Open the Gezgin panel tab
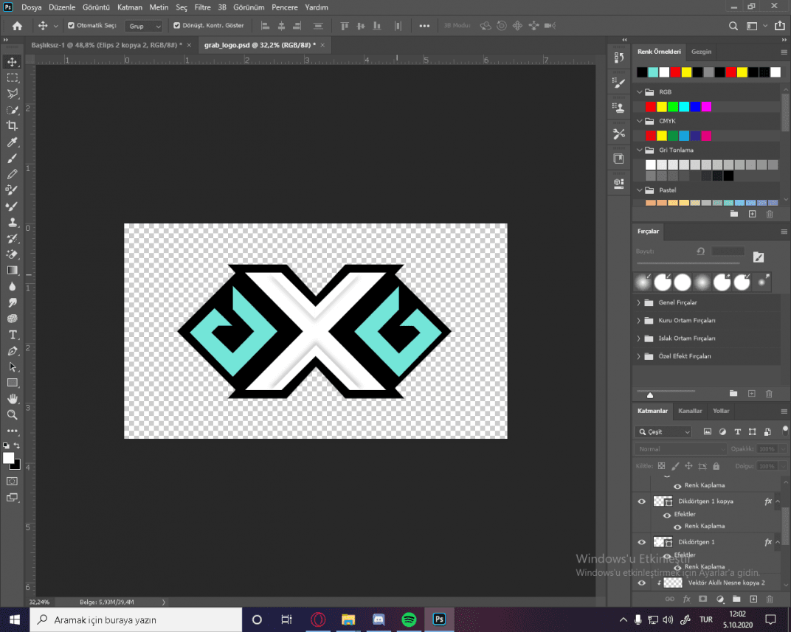 [701, 52]
